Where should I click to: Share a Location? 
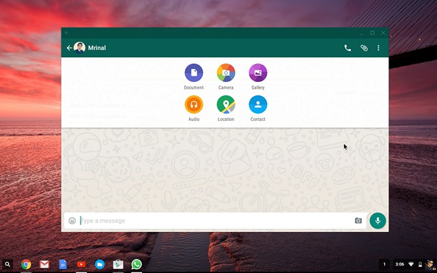[x=226, y=104]
